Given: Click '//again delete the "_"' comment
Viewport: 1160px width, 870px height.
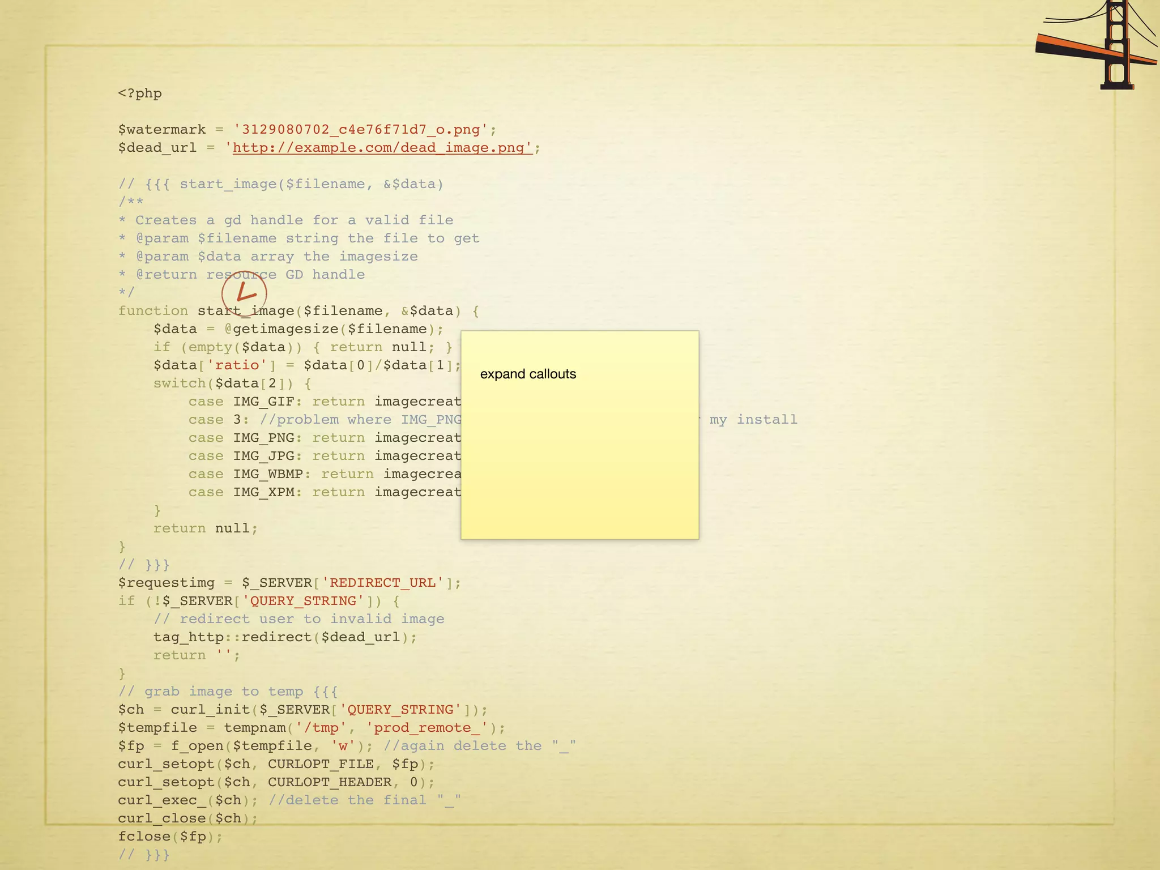Looking at the screenshot, I should coord(480,746).
